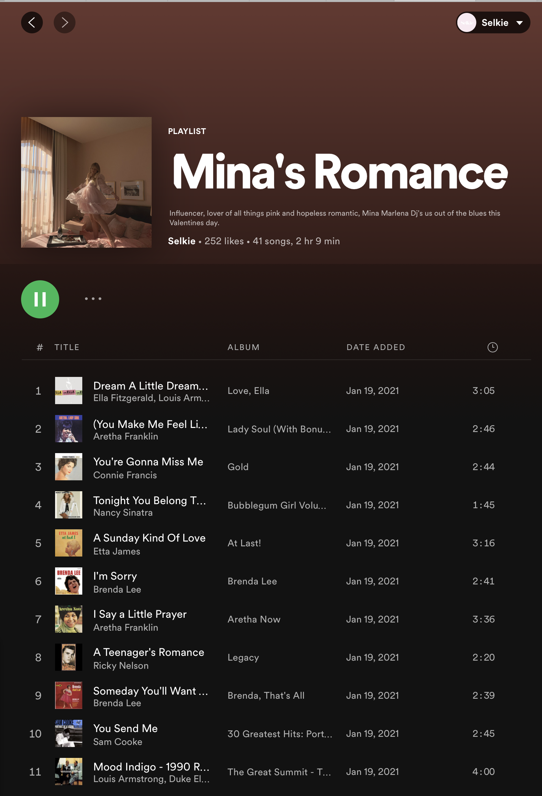Viewport: 542px width, 796px height.
Task: Sort by the DATE ADDED column header
Action: tap(376, 347)
